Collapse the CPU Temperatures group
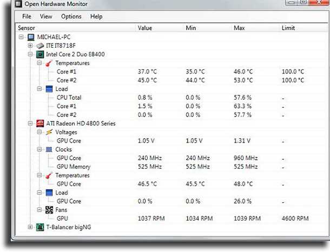Screen dimensions: 330x252 [39, 63]
